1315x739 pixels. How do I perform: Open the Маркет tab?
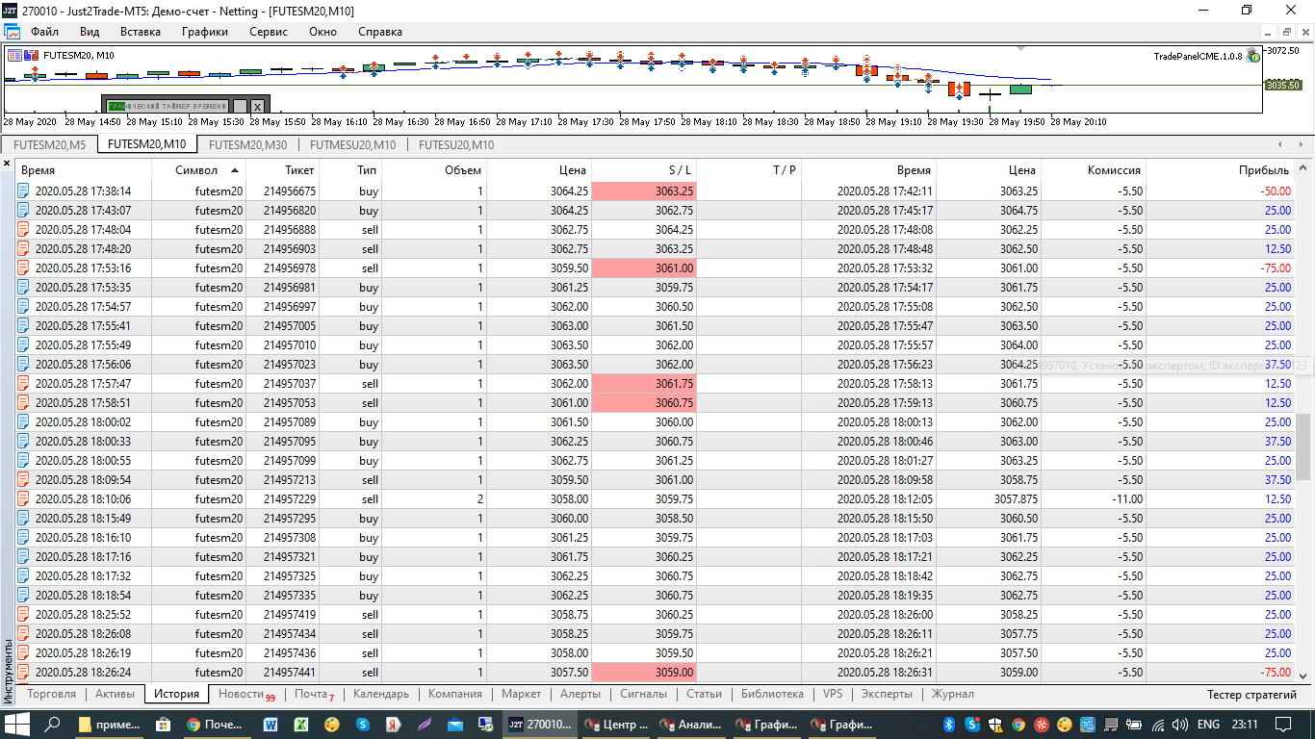point(522,694)
